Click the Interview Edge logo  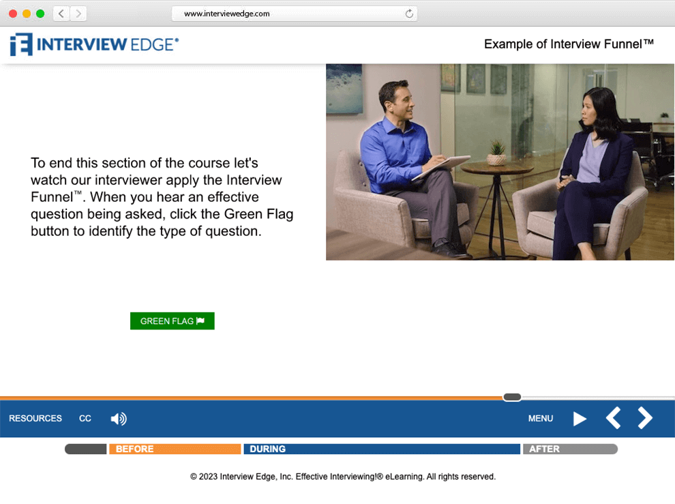[x=94, y=44]
